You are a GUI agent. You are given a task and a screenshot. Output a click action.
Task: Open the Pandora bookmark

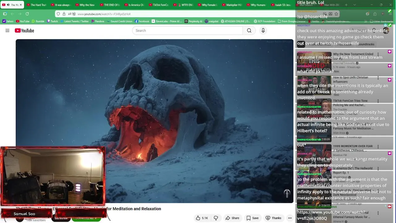coord(97,21)
